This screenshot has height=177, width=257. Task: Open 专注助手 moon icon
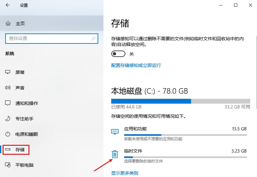tap(8, 118)
